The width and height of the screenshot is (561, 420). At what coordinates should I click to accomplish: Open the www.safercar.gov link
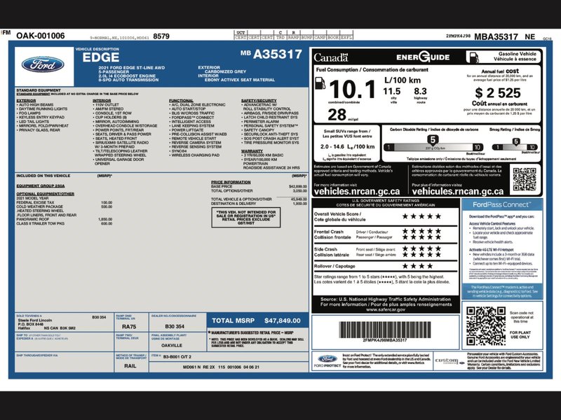386,309
